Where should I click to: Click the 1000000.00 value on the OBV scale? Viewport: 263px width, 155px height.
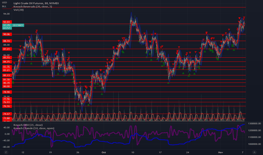tap(255, 144)
